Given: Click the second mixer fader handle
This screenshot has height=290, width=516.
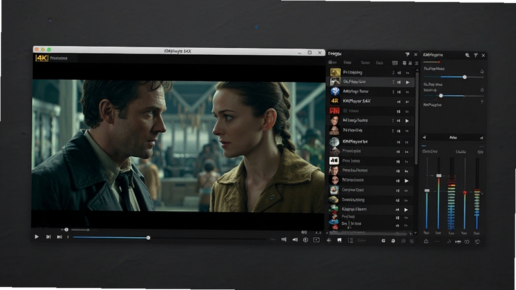Looking at the screenshot, I should coord(439,175).
